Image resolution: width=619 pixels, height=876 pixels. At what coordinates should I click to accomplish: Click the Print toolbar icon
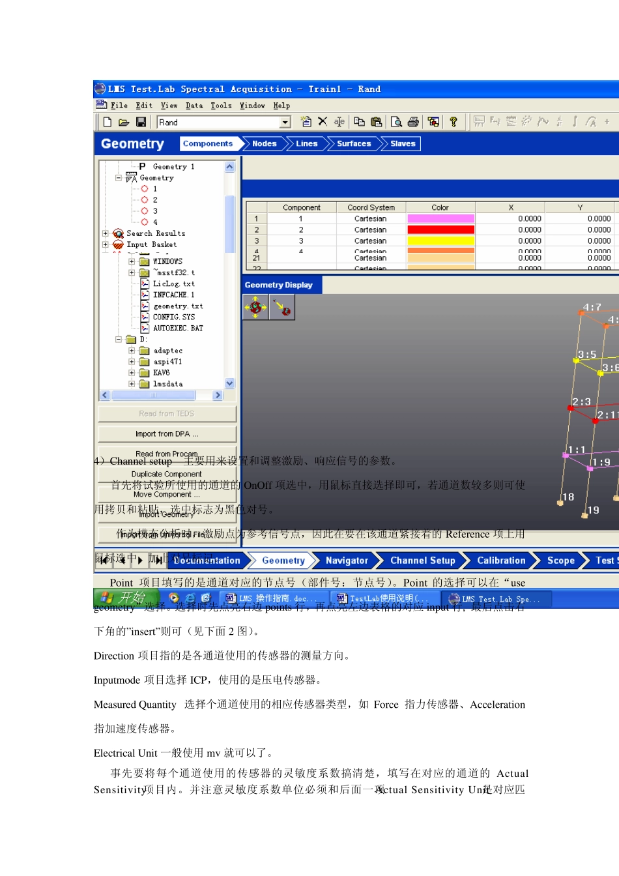(413, 121)
